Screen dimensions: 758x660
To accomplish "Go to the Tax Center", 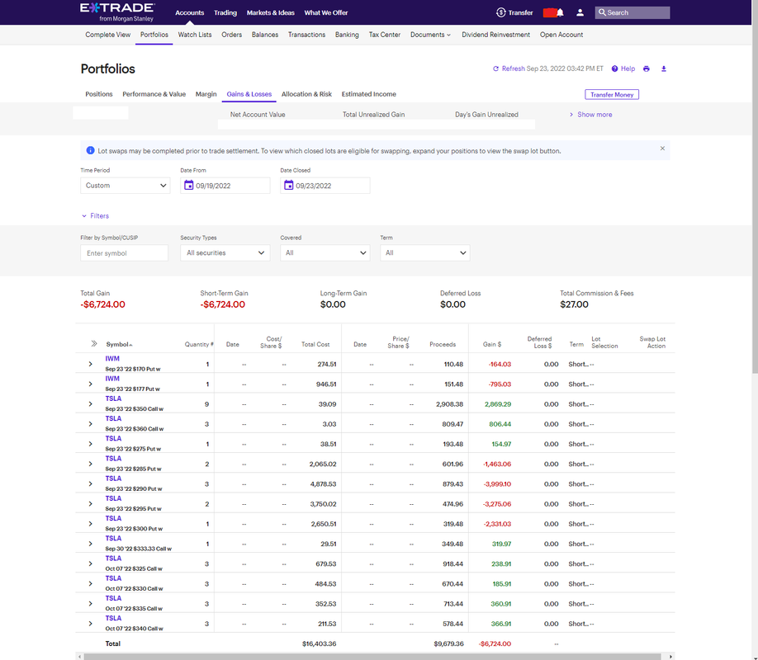I will coord(384,35).
